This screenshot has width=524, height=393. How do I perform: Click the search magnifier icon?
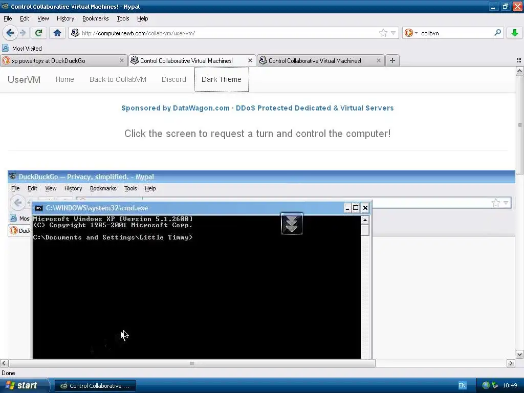tap(497, 33)
